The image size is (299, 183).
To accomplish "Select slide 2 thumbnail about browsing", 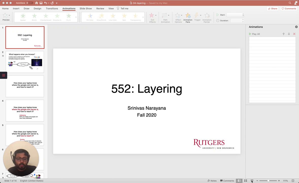I will [25, 62].
